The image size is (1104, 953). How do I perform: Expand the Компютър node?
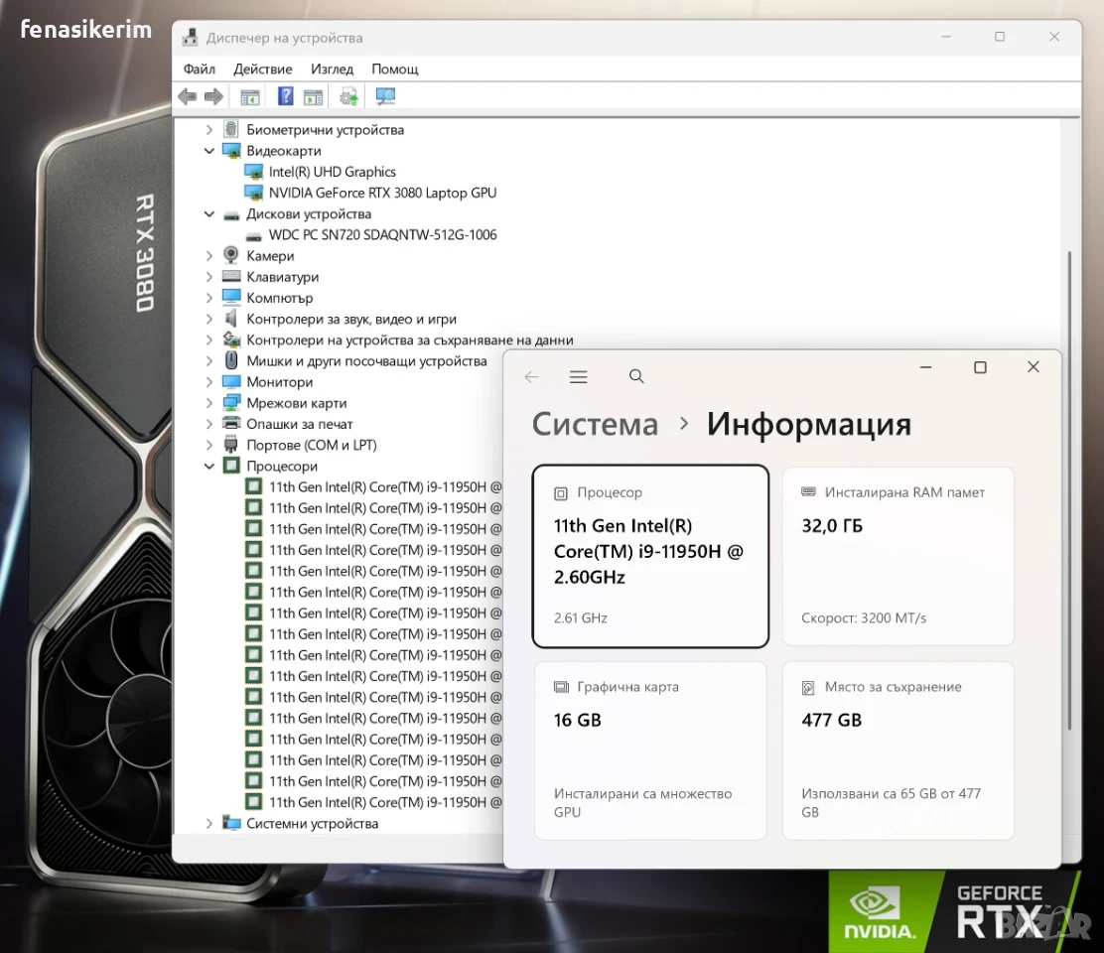coord(209,298)
